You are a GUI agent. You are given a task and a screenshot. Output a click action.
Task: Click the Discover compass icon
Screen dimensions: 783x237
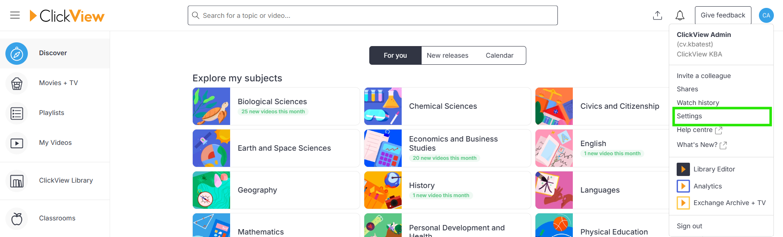[x=17, y=54]
